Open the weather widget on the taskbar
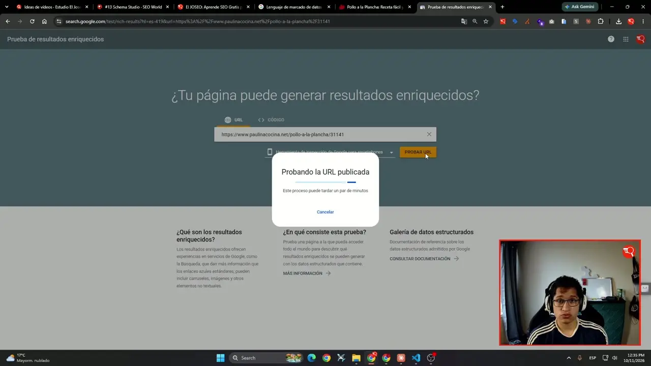 pyautogui.click(x=28, y=358)
